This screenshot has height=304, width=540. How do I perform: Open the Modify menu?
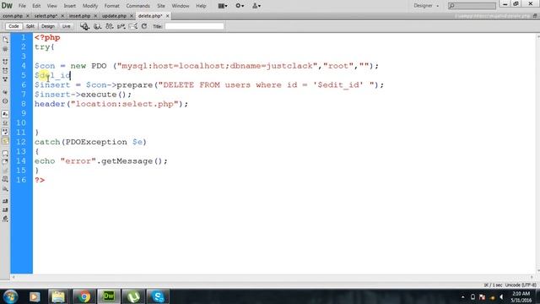90,6
